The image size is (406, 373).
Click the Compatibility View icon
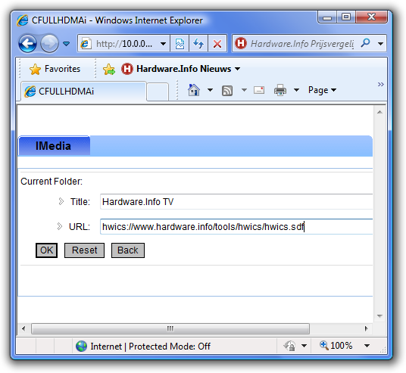[x=180, y=44]
